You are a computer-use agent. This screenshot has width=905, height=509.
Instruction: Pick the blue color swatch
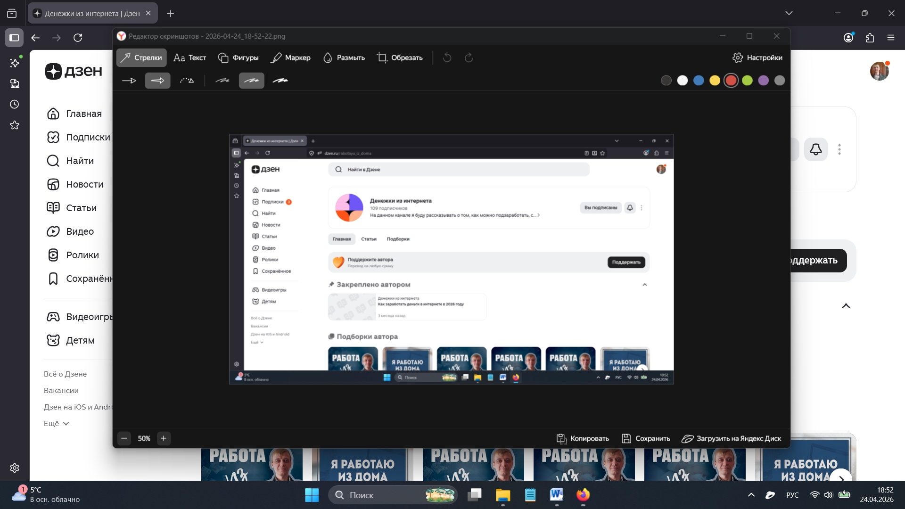pyautogui.click(x=699, y=81)
